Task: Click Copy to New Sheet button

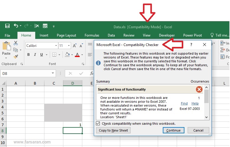Action: 113,130
